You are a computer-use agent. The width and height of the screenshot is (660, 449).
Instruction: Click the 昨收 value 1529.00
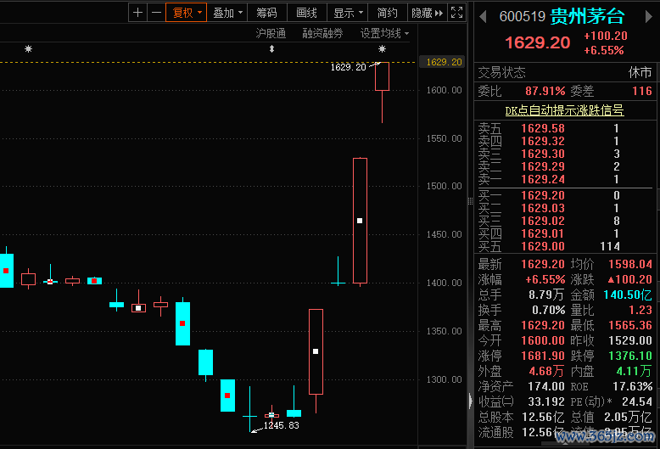[x=630, y=340]
